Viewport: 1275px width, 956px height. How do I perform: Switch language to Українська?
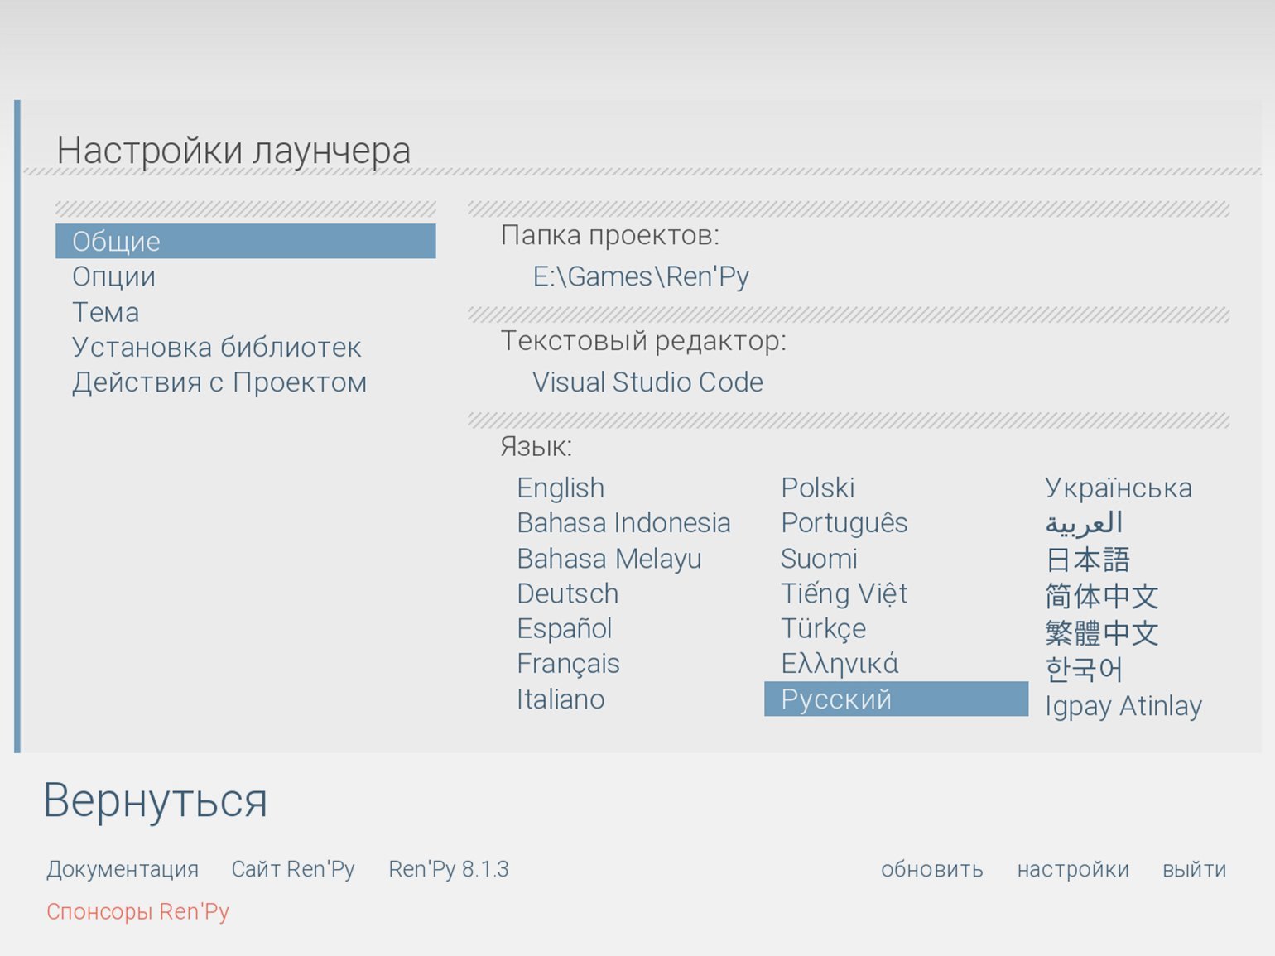pyautogui.click(x=1118, y=488)
